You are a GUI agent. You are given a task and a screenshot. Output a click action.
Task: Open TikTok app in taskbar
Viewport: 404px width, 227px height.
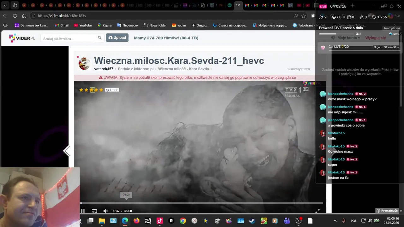click(160, 221)
